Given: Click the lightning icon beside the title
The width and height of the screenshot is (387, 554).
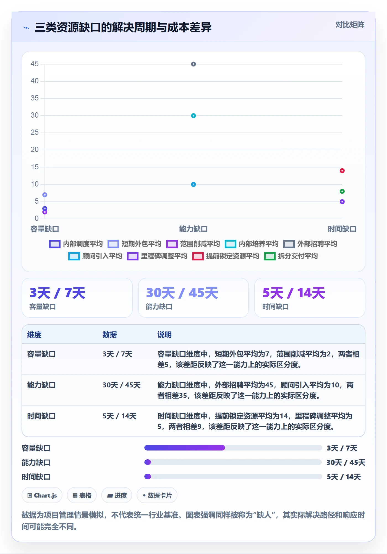Looking at the screenshot, I should (x=26, y=28).
